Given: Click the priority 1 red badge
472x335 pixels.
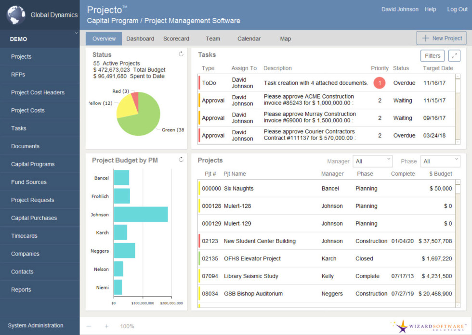Looking at the screenshot, I should pos(379,83).
